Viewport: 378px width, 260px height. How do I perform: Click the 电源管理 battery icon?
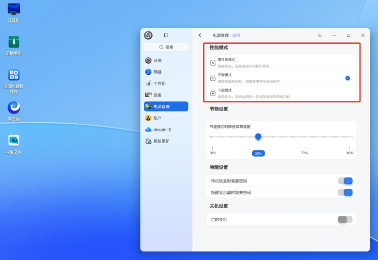148,106
